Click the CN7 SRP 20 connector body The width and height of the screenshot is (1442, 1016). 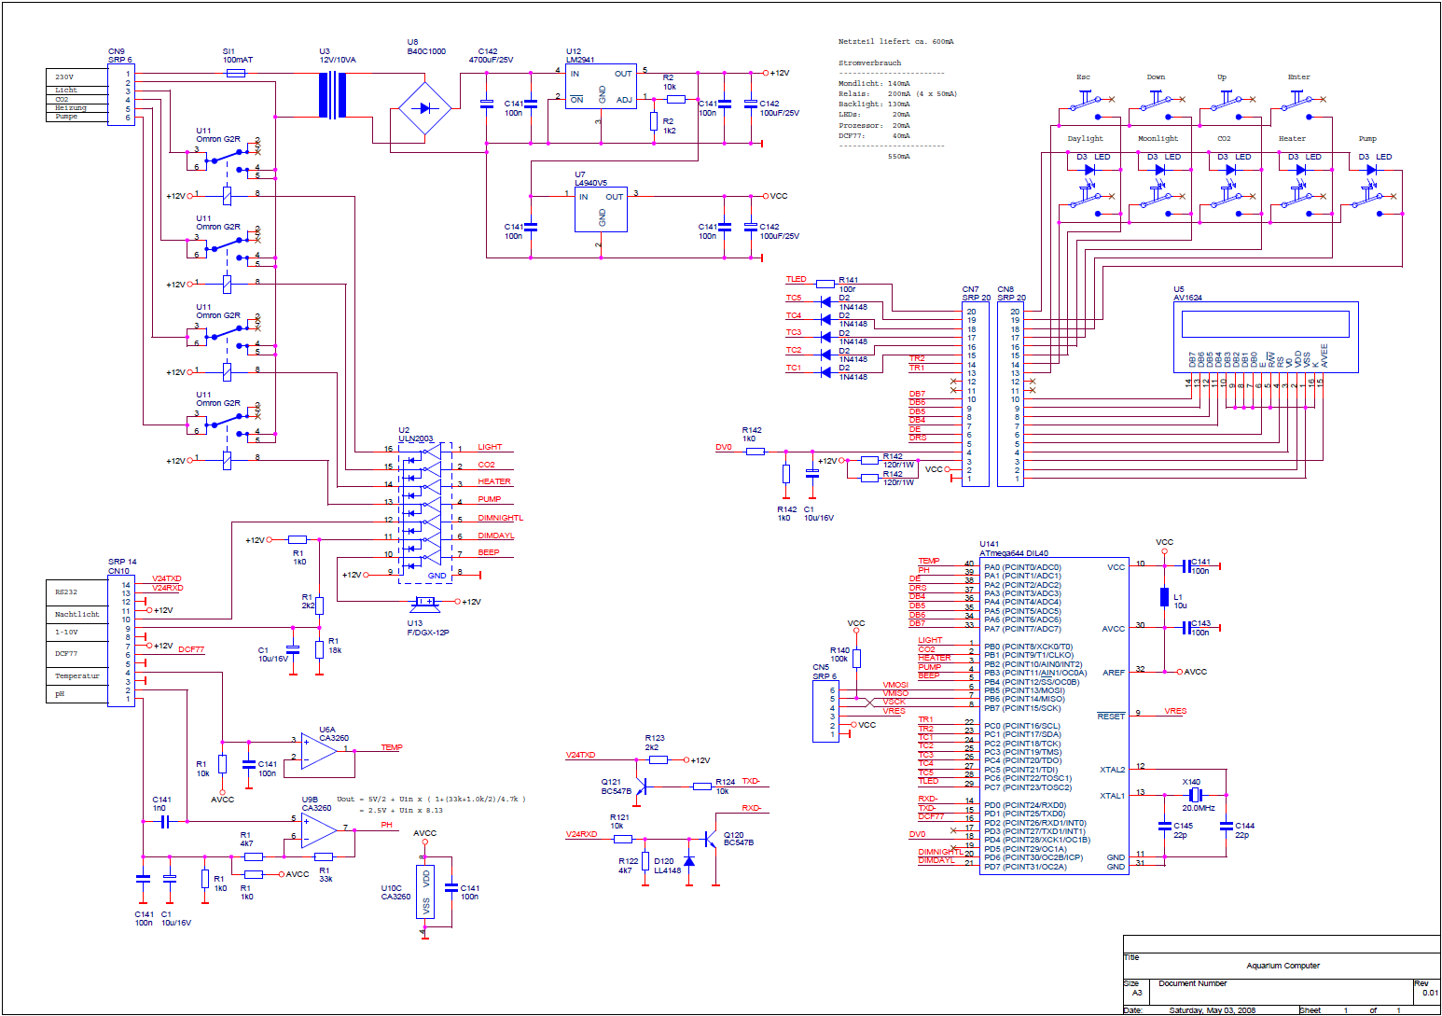976,395
